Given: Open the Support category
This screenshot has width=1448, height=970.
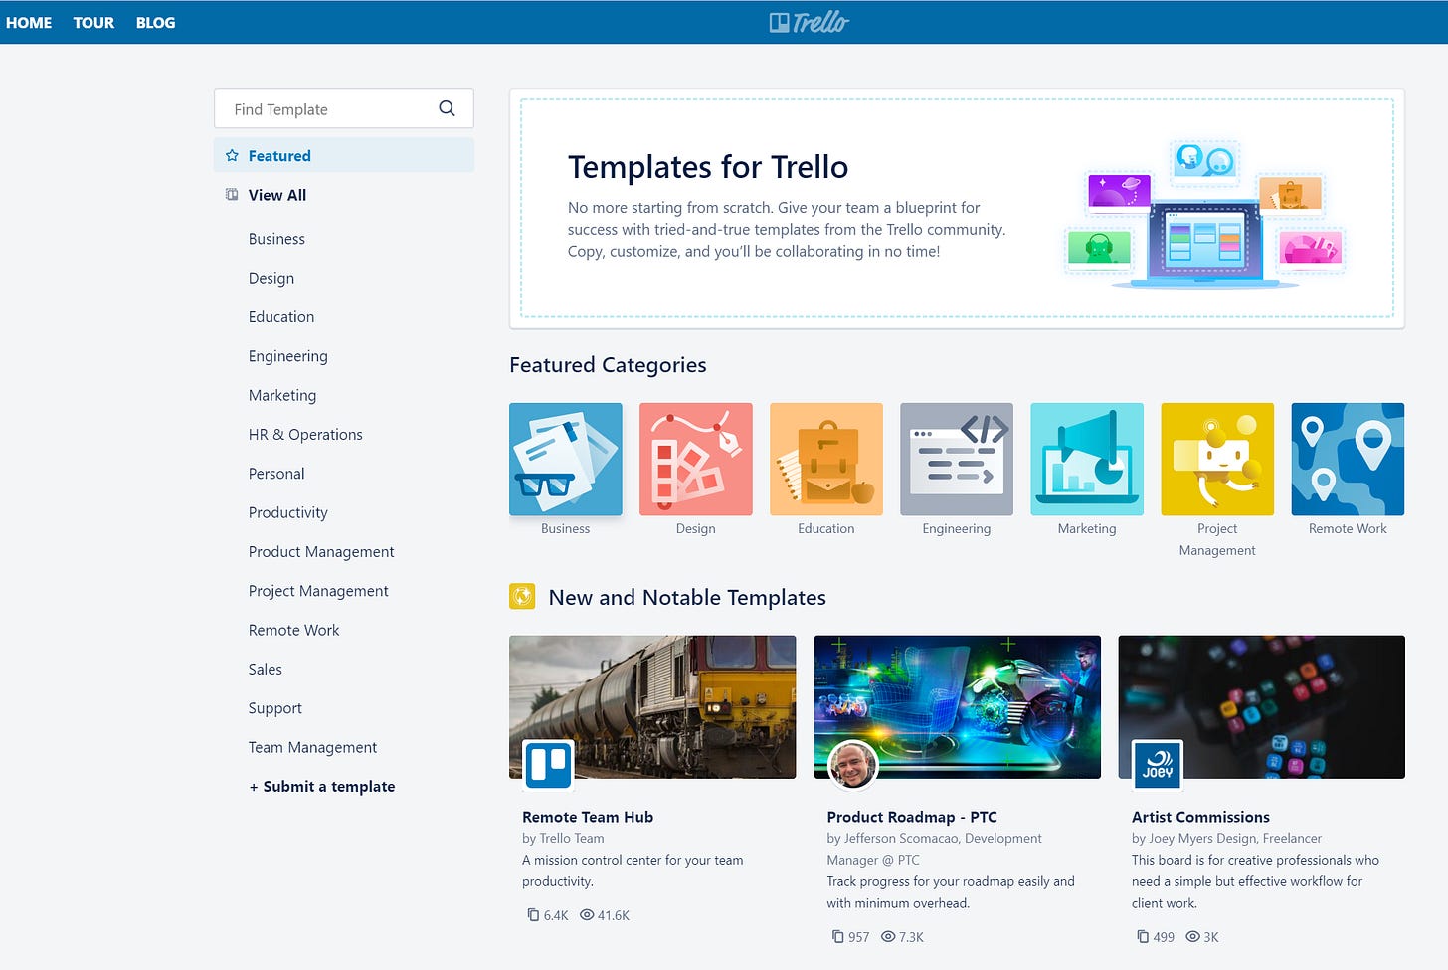Looking at the screenshot, I should point(275,708).
